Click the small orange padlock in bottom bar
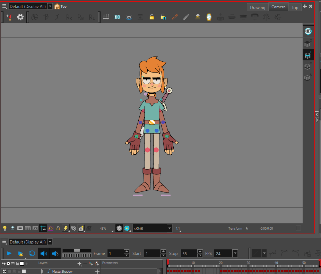The image size is (321, 274). (58, 228)
